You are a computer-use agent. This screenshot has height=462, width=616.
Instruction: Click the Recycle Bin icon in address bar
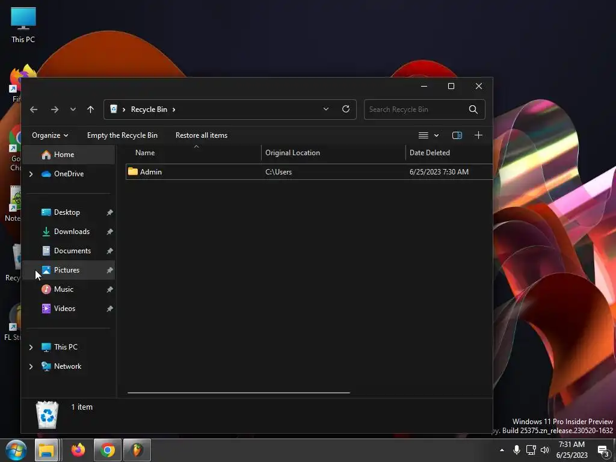pos(114,109)
